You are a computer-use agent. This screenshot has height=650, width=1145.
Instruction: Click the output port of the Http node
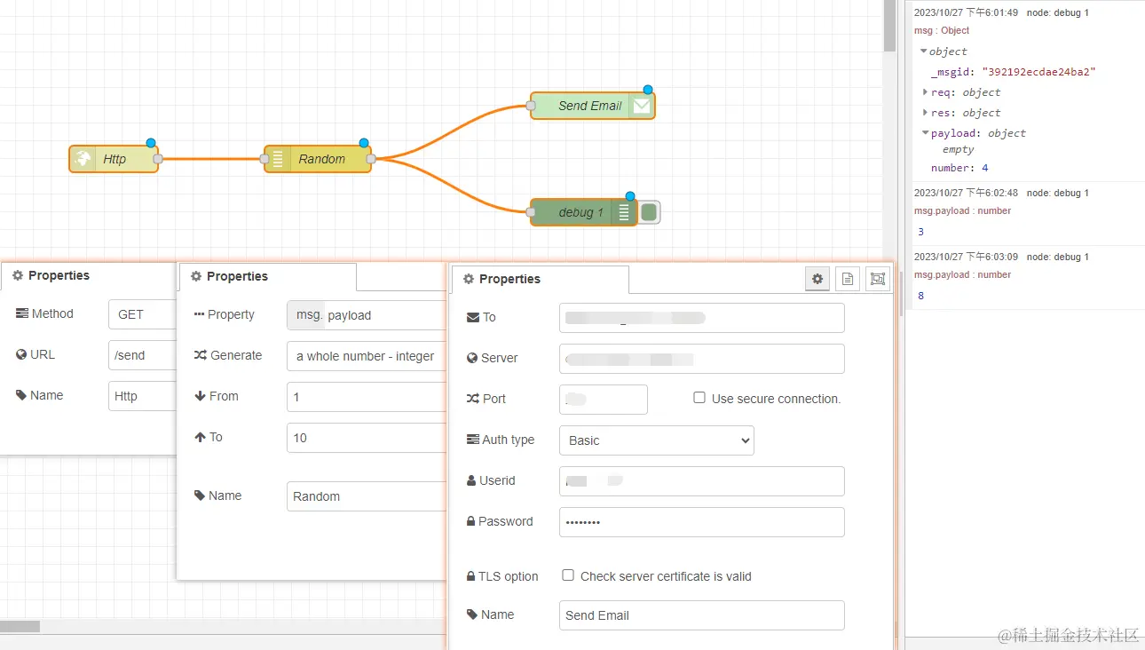click(158, 159)
